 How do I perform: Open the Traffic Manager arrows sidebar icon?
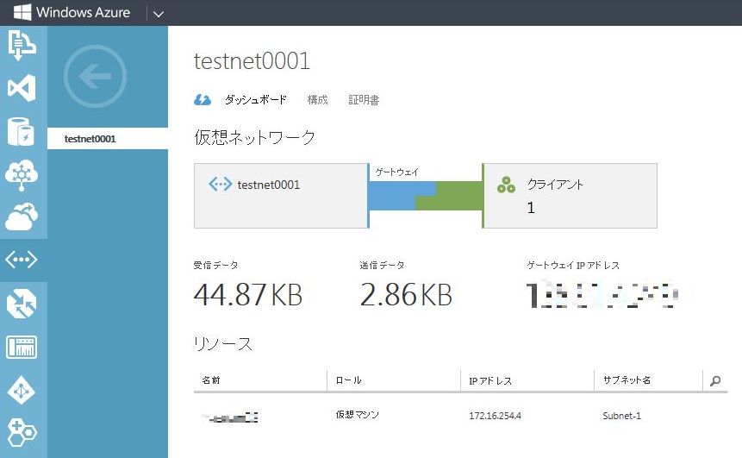22,303
